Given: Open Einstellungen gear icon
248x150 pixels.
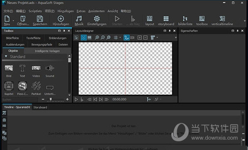Looking at the screenshot, I should pos(97,19).
